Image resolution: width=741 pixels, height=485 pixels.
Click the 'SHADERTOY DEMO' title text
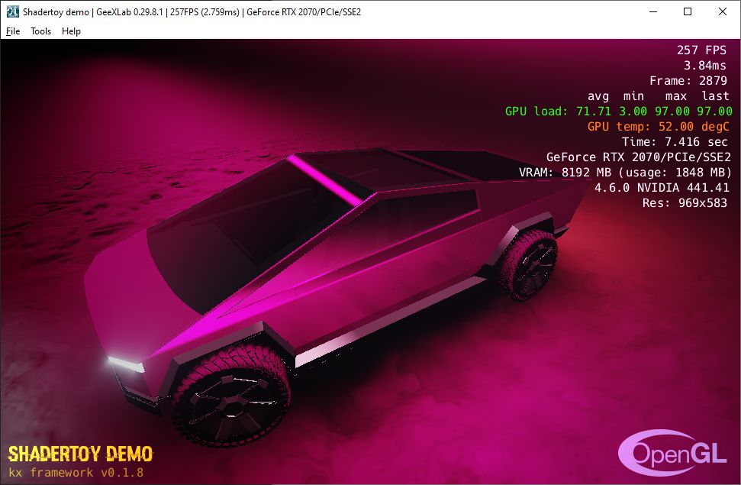point(80,454)
